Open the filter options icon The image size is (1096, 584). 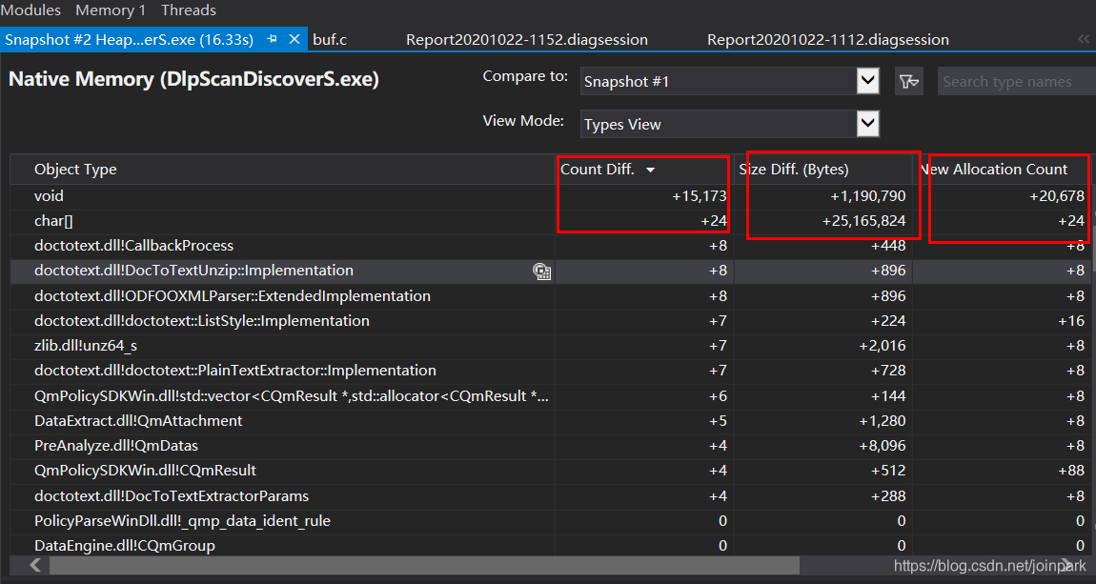click(908, 82)
